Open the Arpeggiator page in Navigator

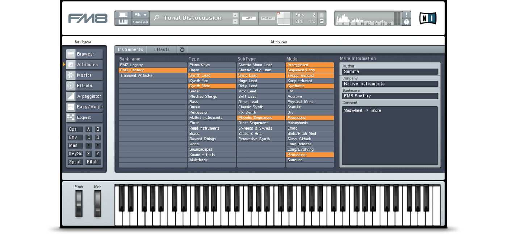(x=84, y=96)
